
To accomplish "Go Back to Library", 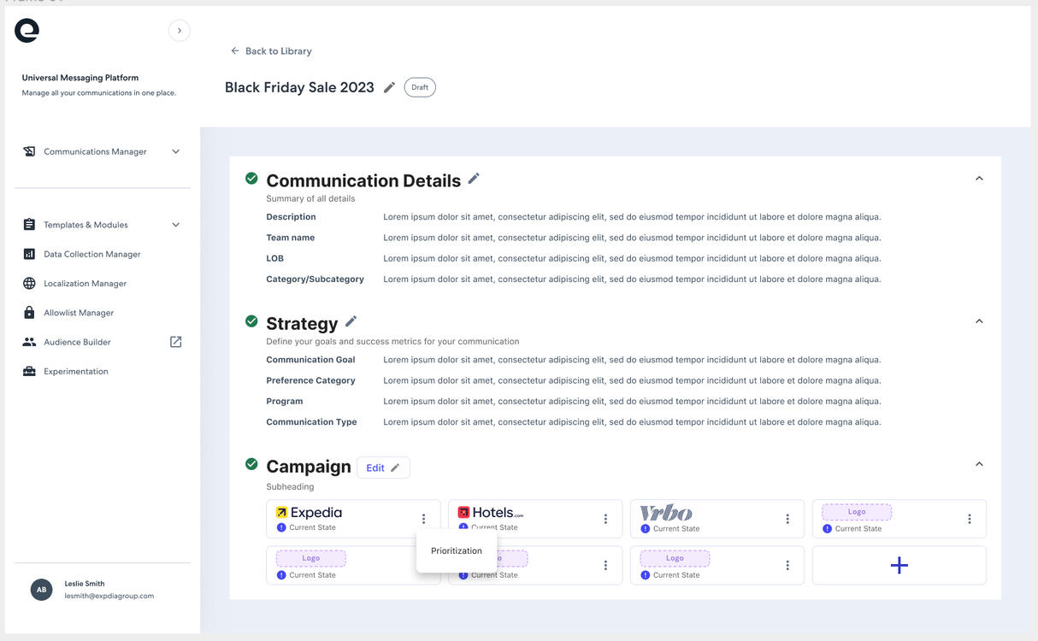I will [x=271, y=51].
